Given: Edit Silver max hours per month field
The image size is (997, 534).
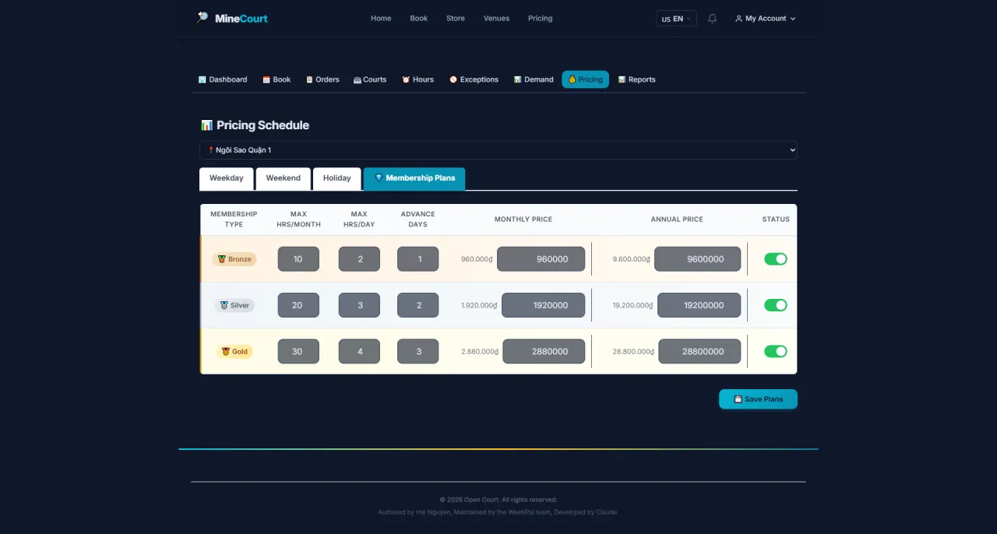Looking at the screenshot, I should [x=298, y=305].
